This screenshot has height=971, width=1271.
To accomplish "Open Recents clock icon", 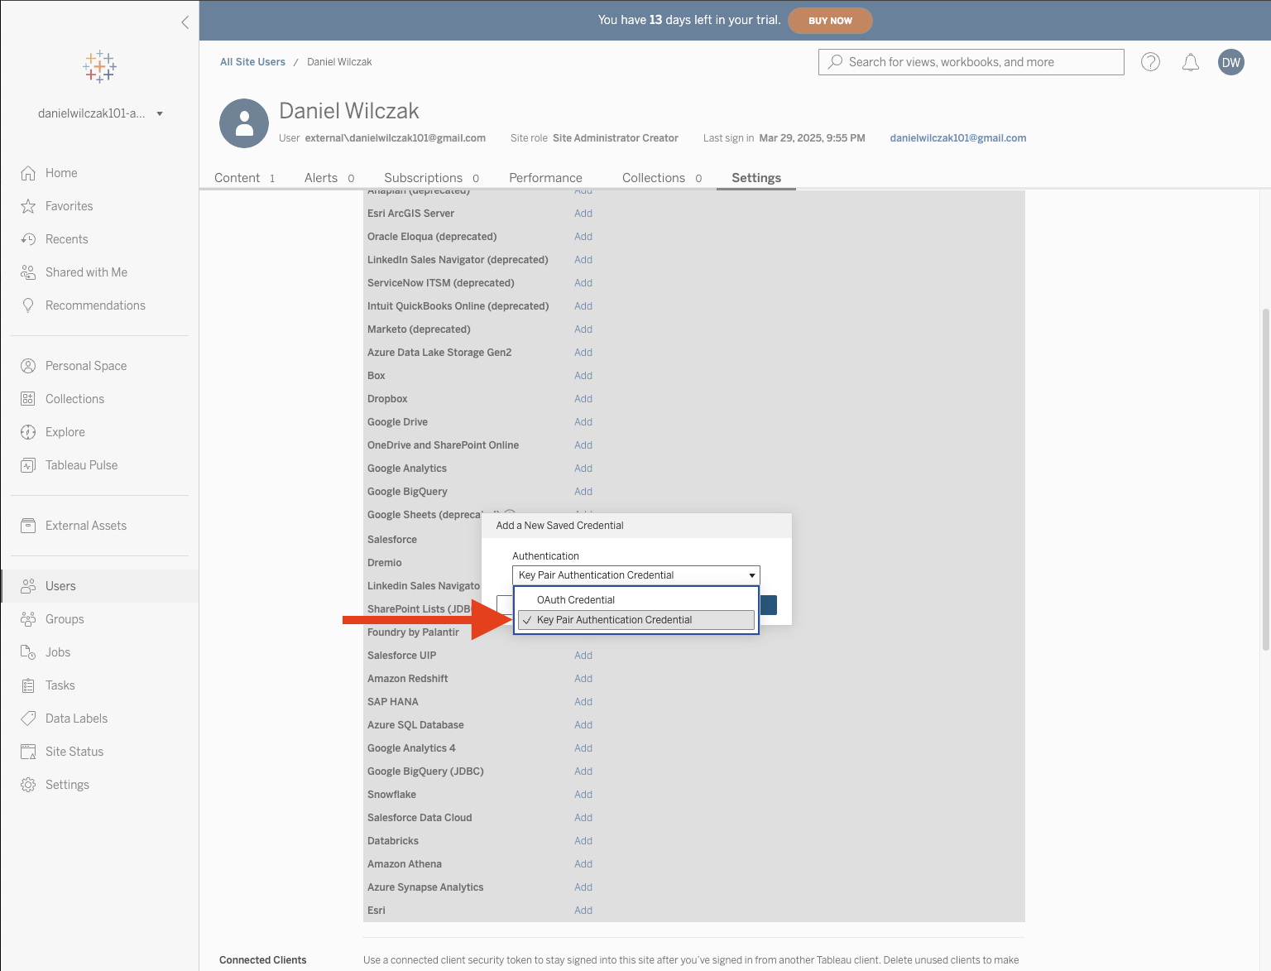I will (x=28, y=239).
